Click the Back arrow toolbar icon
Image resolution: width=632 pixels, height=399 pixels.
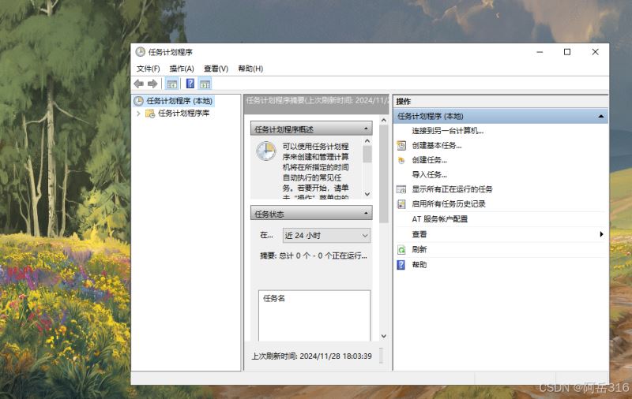(x=139, y=84)
